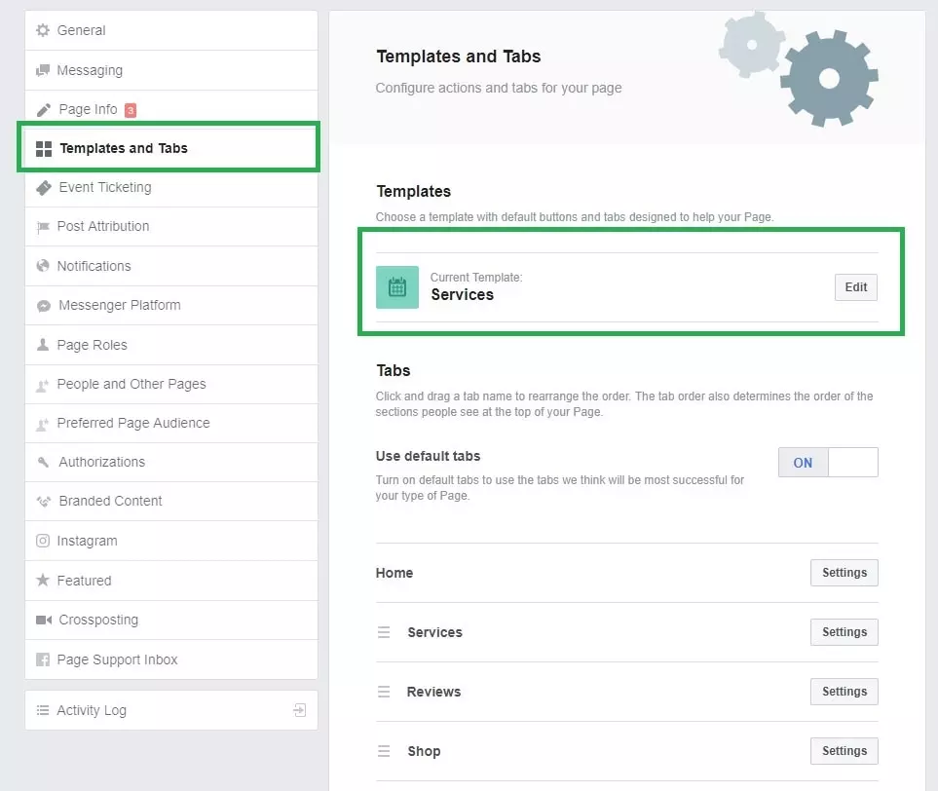Click the Preferred Page Audience icon
This screenshot has height=791, width=938.
pyautogui.click(x=43, y=424)
